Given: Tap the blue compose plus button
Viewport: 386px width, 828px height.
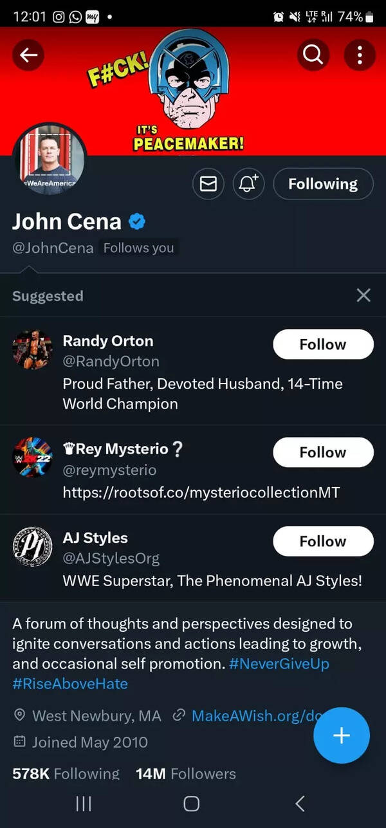Looking at the screenshot, I should 342,735.
